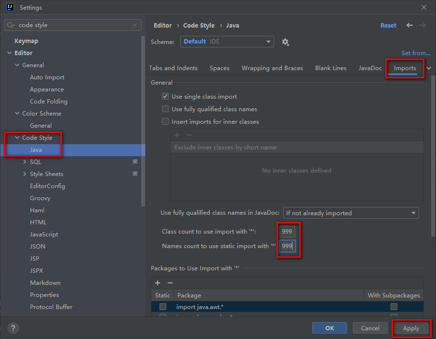The image size is (436, 339).
Task: Click the icon beside Style Sheets
Action: coord(135,174)
